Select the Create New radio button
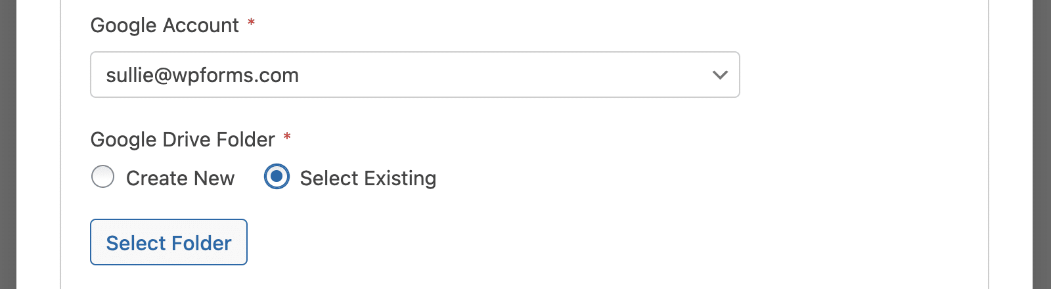The width and height of the screenshot is (1051, 289). (x=102, y=177)
